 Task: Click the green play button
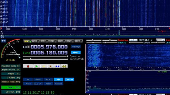tap(37, 66)
